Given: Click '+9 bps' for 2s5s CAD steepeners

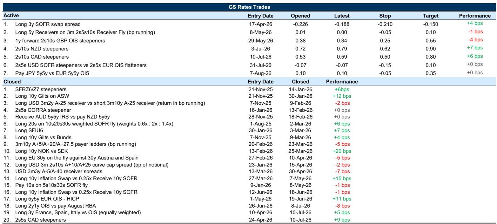Looking at the screenshot, I should coord(342,219).
